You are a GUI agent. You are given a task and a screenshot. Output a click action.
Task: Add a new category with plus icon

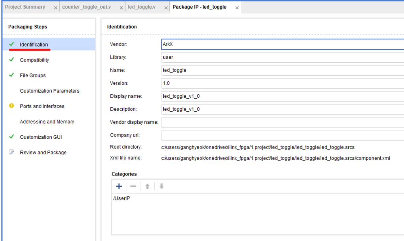[119, 186]
